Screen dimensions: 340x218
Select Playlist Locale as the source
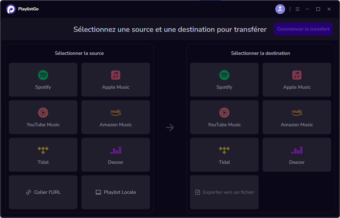pos(115,192)
